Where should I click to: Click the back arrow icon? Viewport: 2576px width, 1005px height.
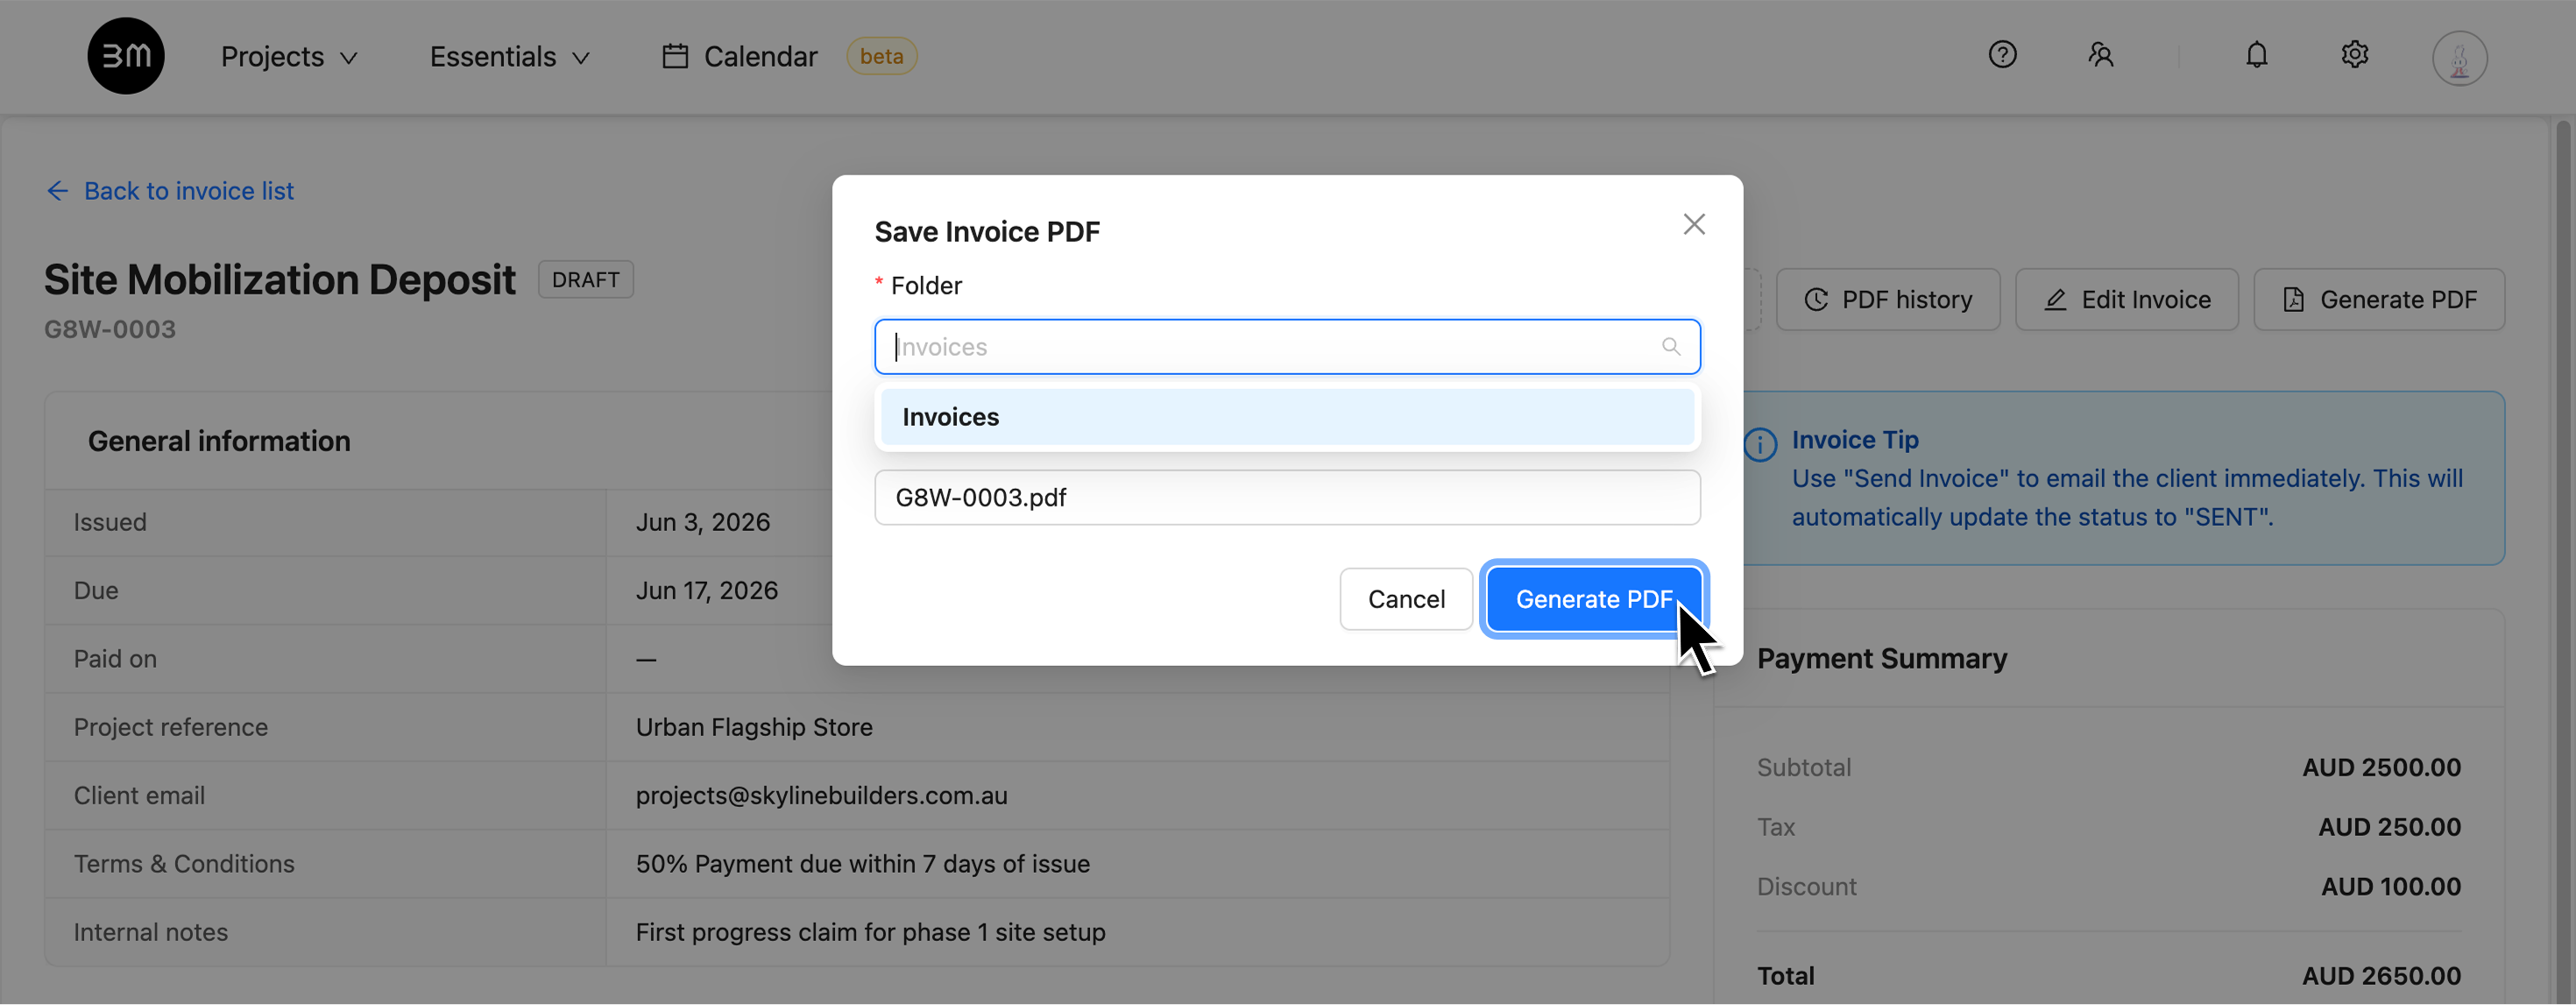pos(58,190)
